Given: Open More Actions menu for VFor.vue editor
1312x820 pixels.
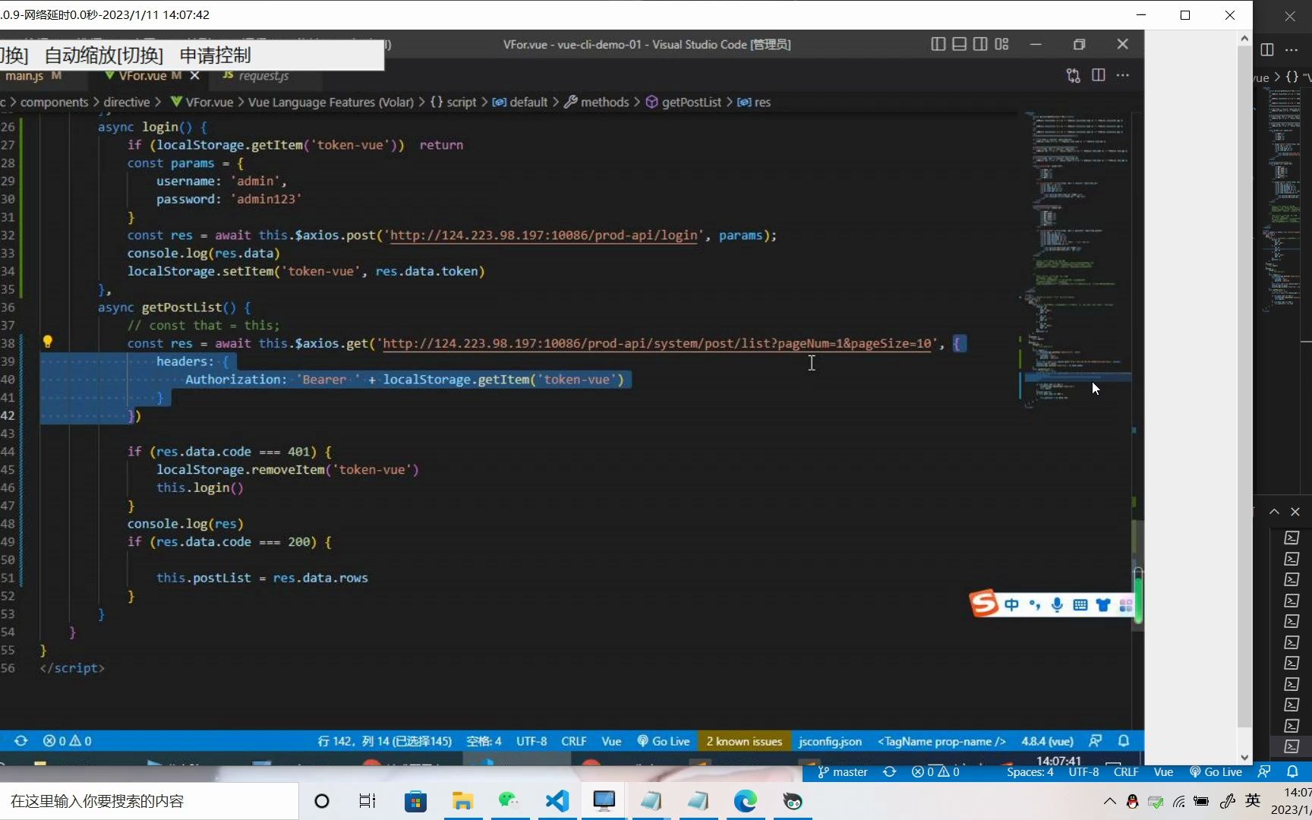Looking at the screenshot, I should [1123, 75].
